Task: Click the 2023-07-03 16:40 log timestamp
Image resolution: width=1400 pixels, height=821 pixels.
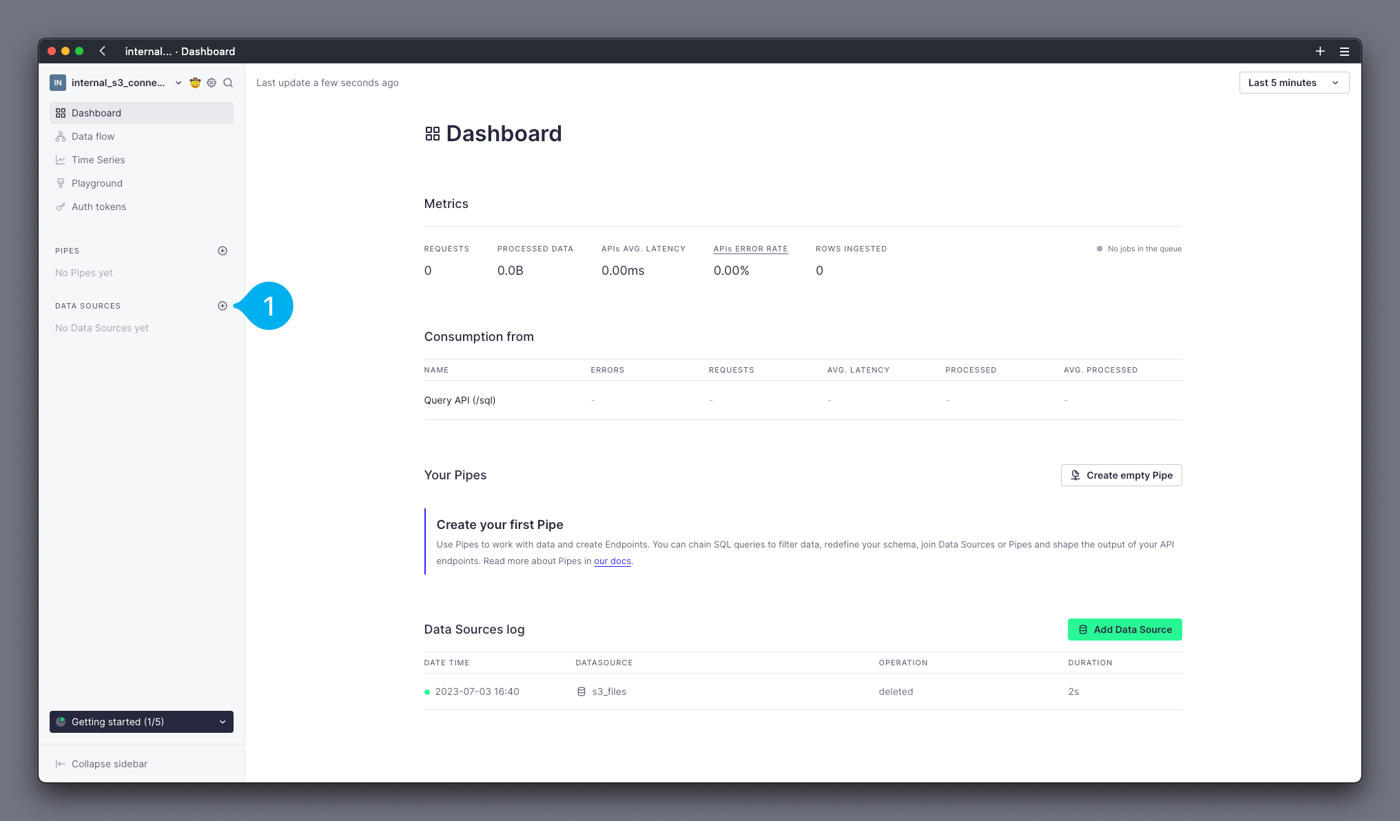Action: click(477, 692)
